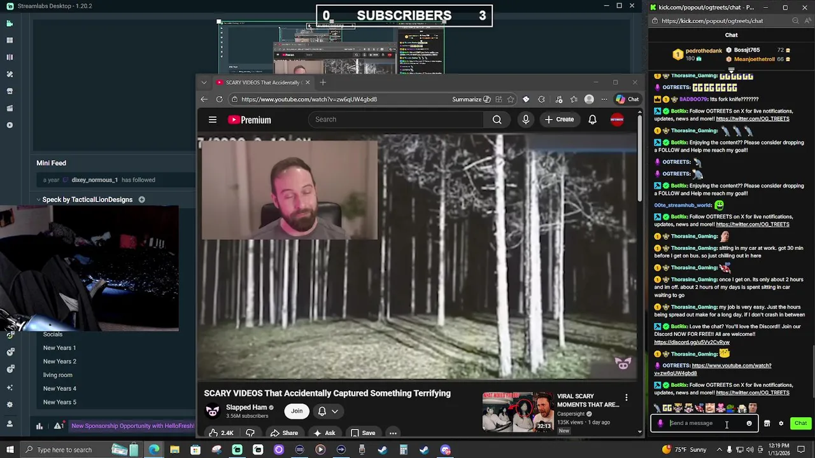This screenshot has width=815, height=458.
Task: Open Kick chat settings gear
Action: pos(781,423)
